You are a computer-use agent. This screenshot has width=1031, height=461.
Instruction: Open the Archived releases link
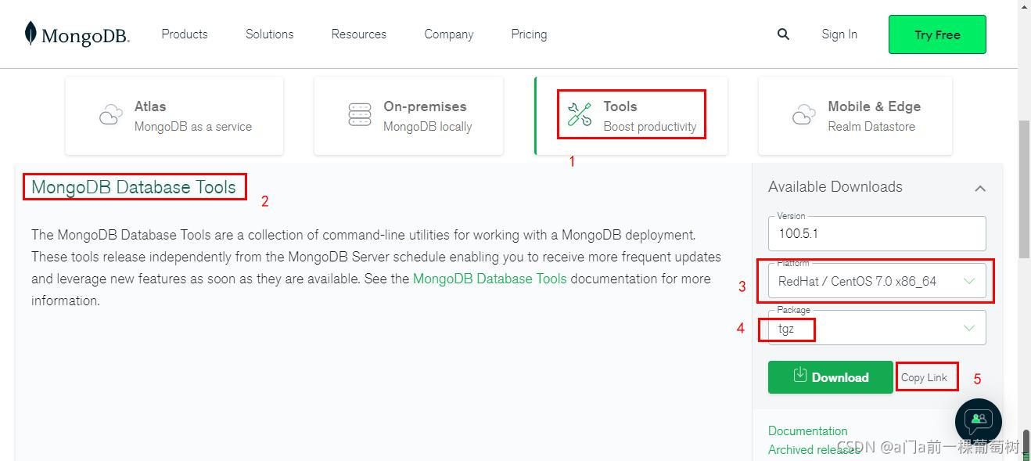click(x=814, y=449)
